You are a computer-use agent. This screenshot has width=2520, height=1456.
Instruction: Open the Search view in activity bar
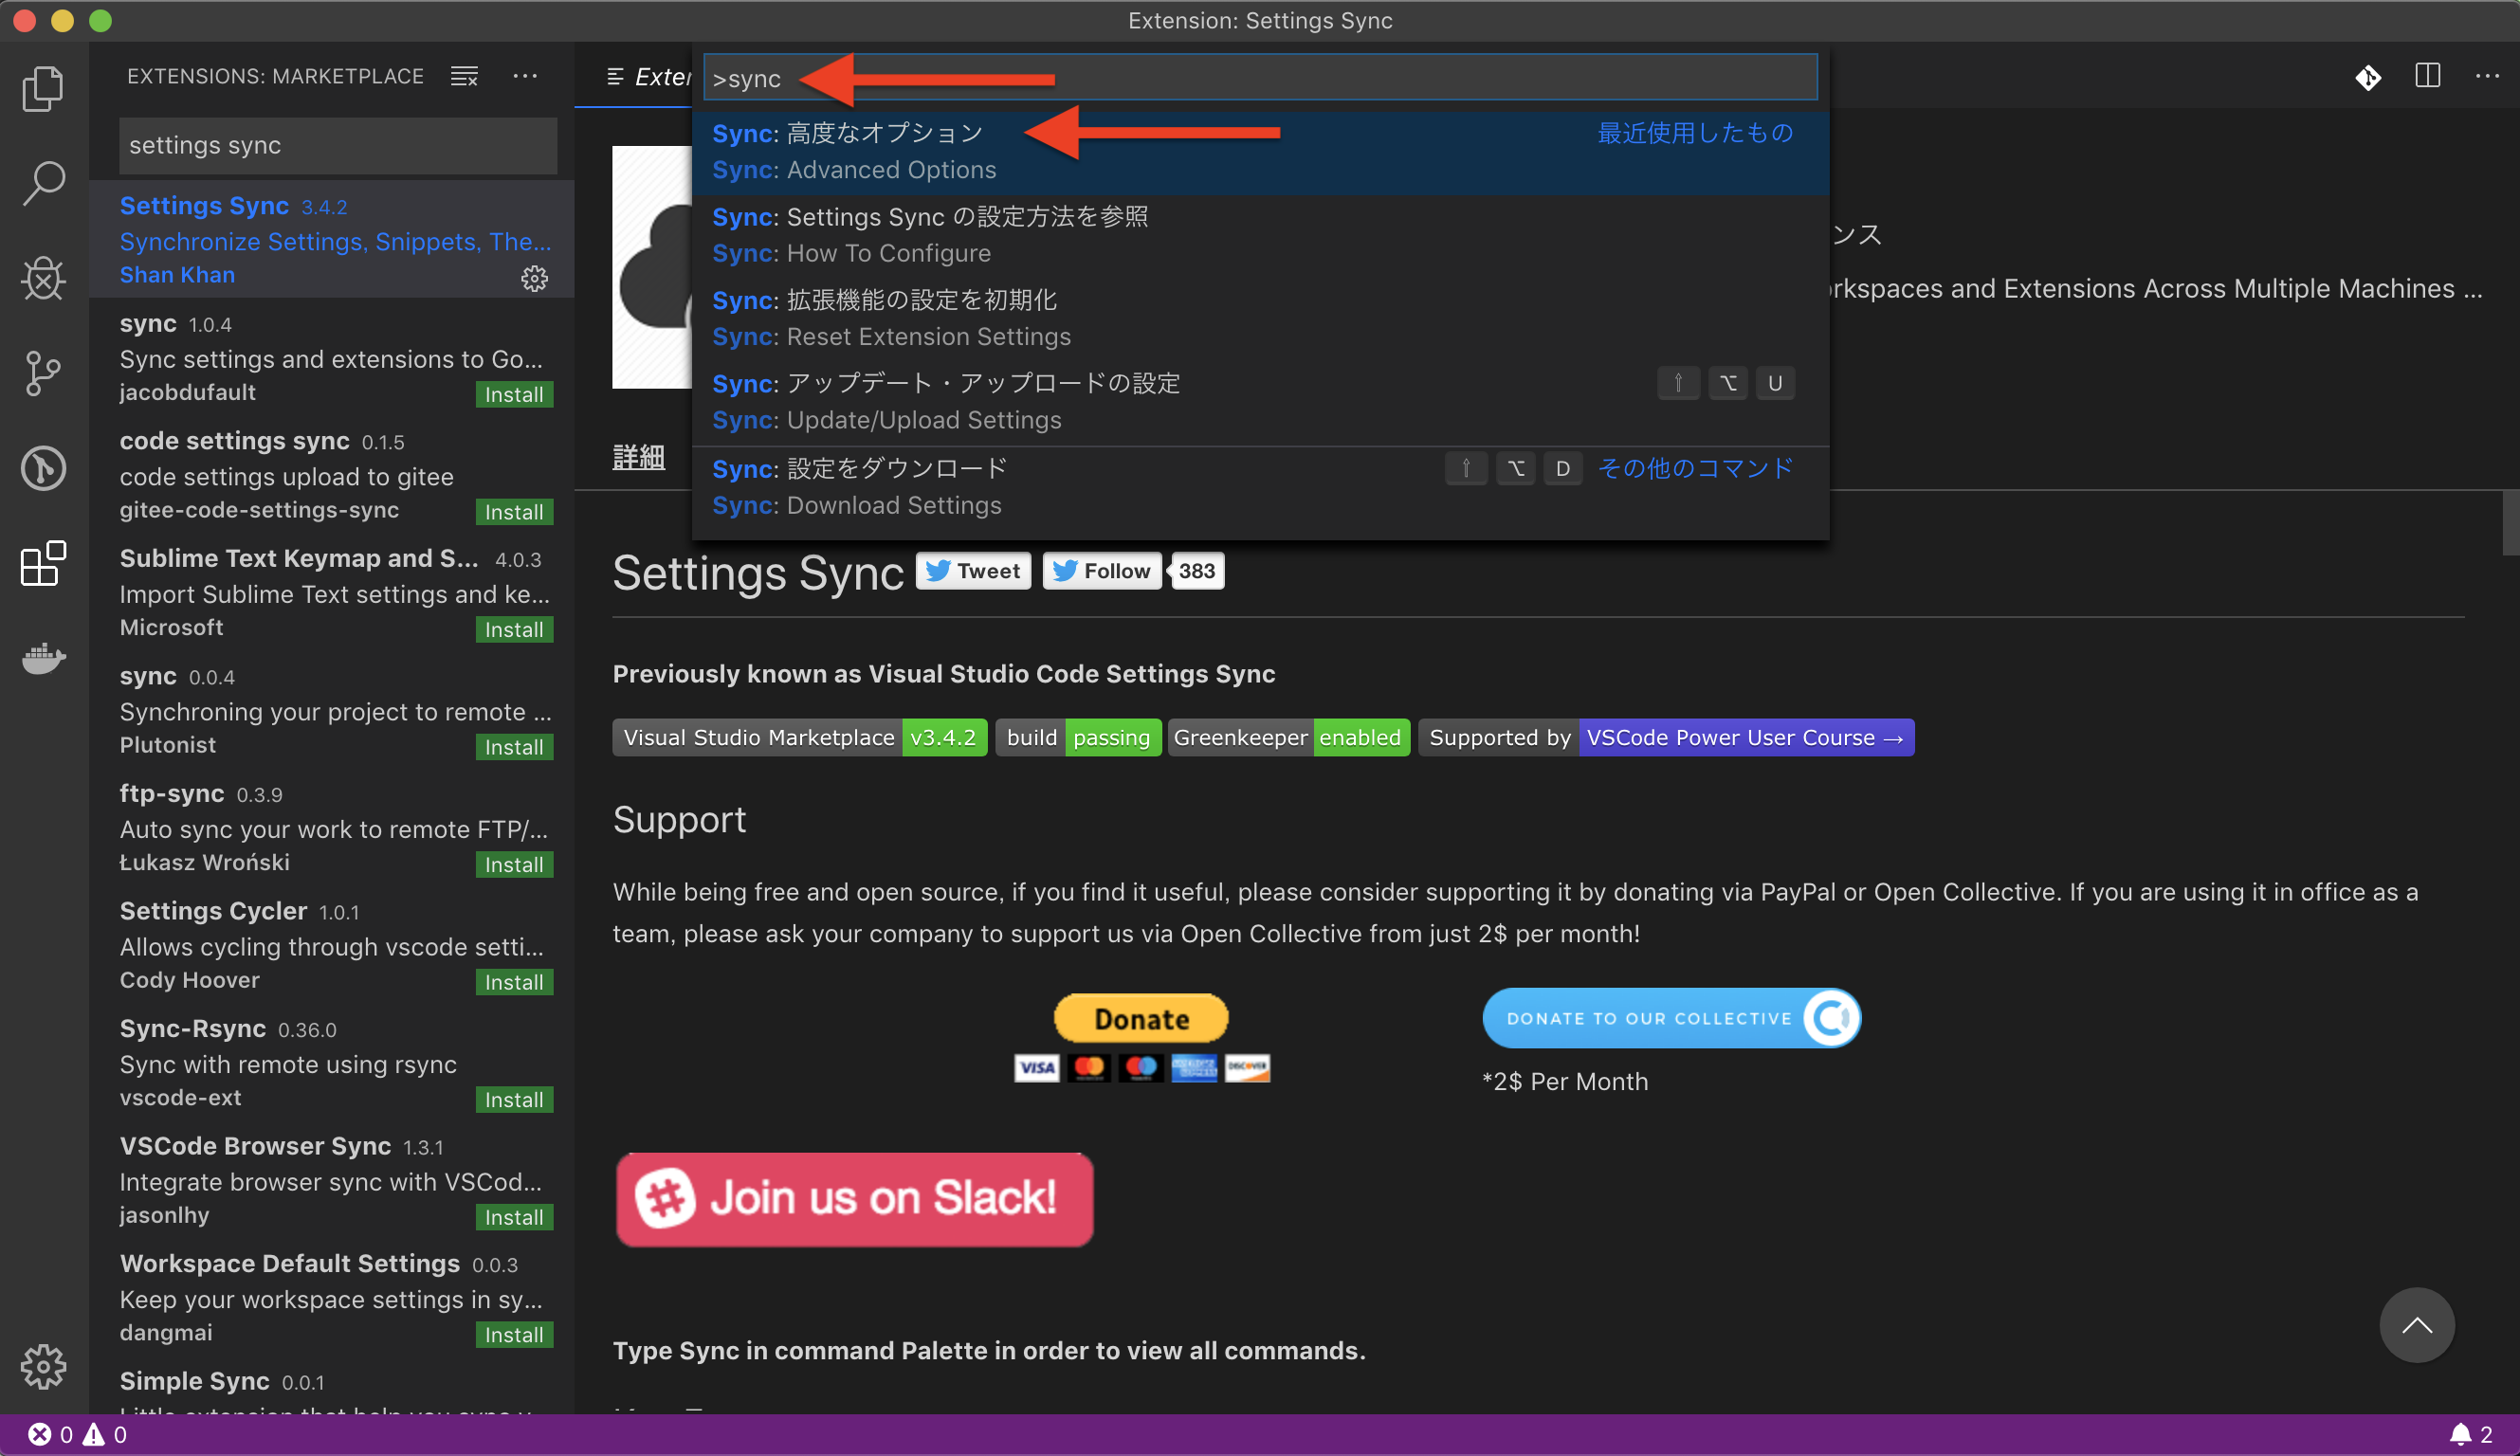(x=43, y=183)
